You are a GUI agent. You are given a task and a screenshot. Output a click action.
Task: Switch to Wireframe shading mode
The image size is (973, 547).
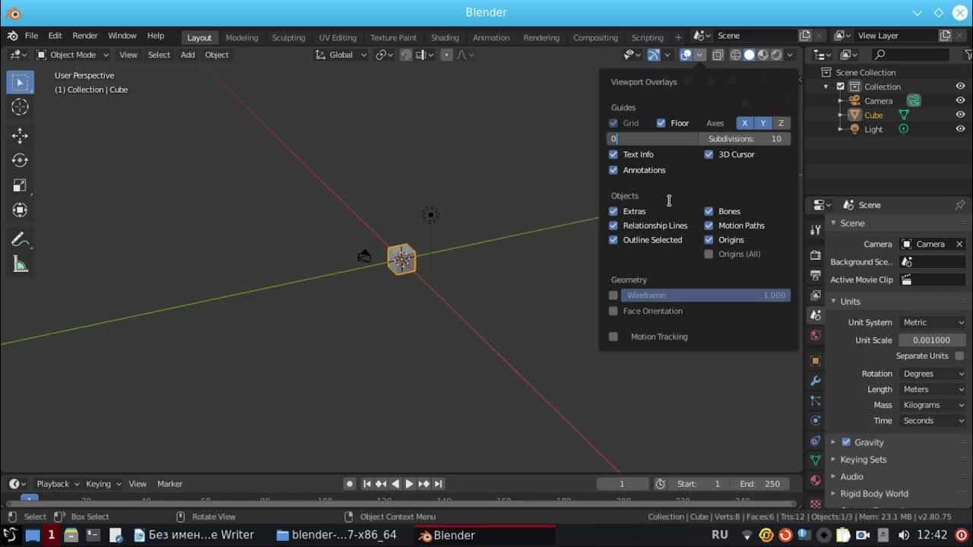tap(736, 55)
